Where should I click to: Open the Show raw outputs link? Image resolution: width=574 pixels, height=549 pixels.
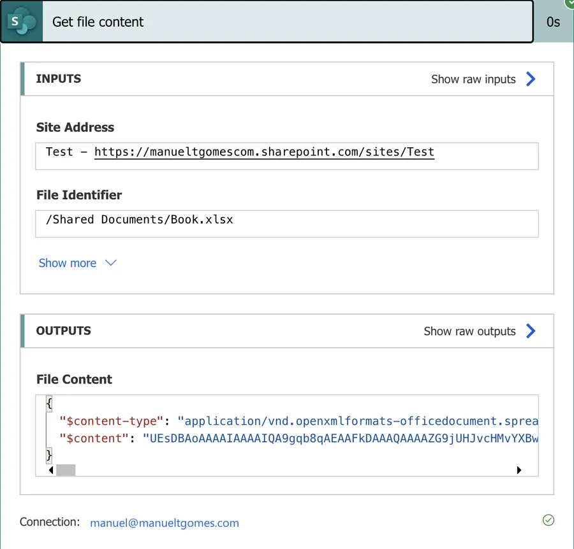[x=469, y=331]
